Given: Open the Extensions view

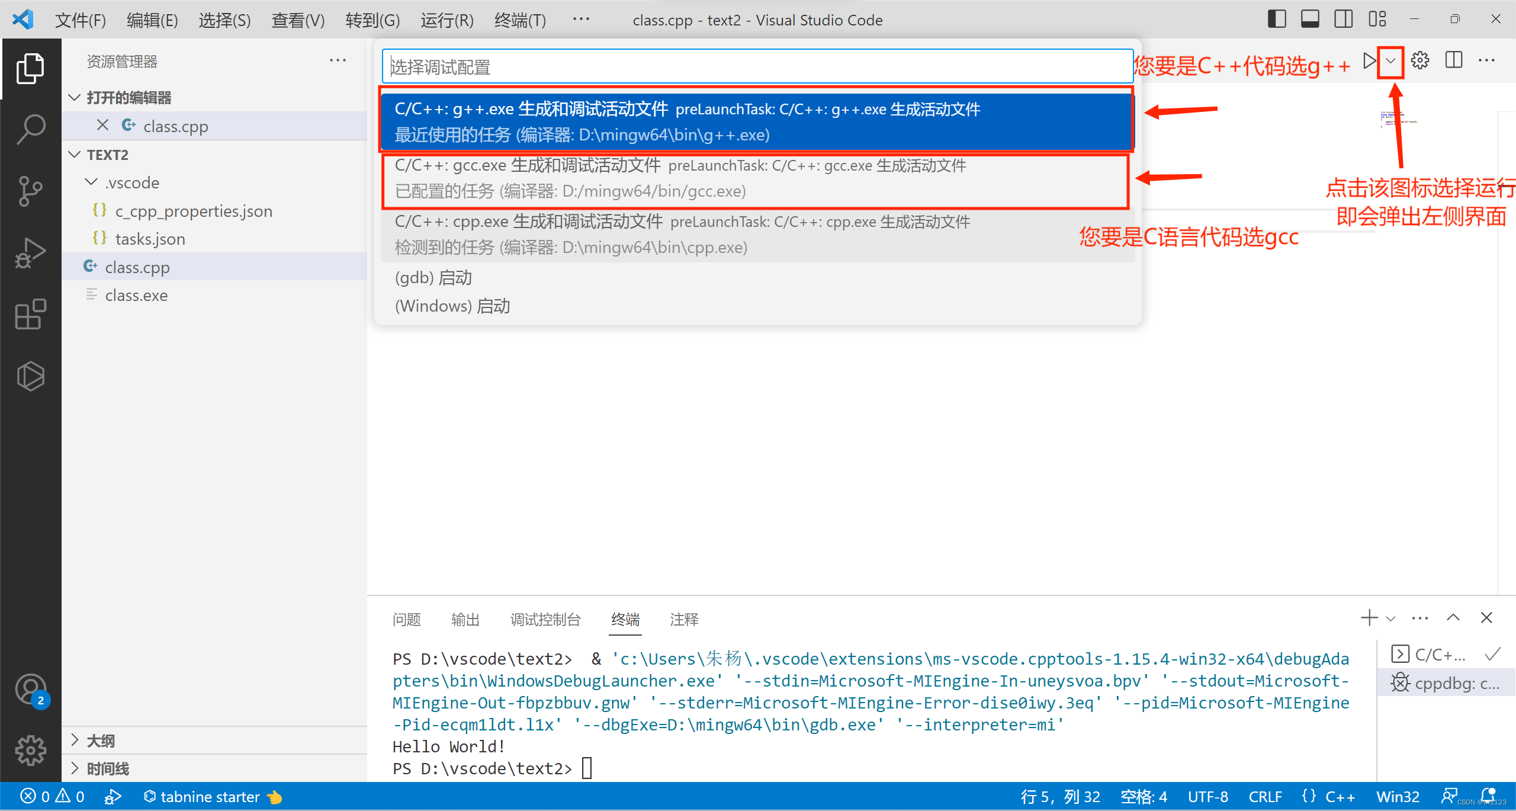Looking at the screenshot, I should click(x=31, y=314).
